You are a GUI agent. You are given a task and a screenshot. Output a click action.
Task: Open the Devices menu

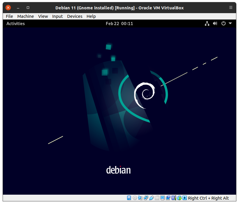pos(75,16)
